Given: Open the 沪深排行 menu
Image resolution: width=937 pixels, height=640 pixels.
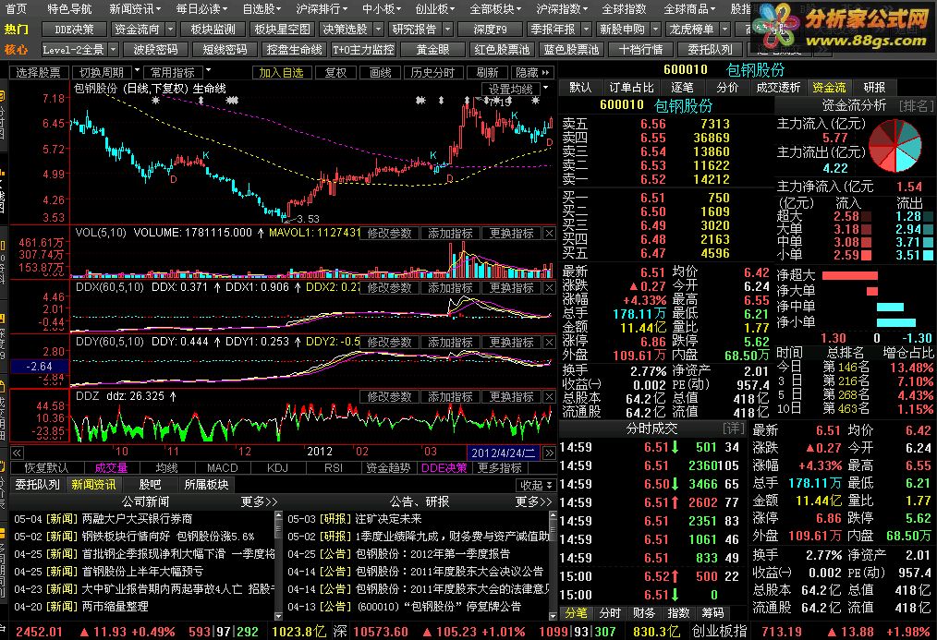Looking at the screenshot, I should 322,9.
